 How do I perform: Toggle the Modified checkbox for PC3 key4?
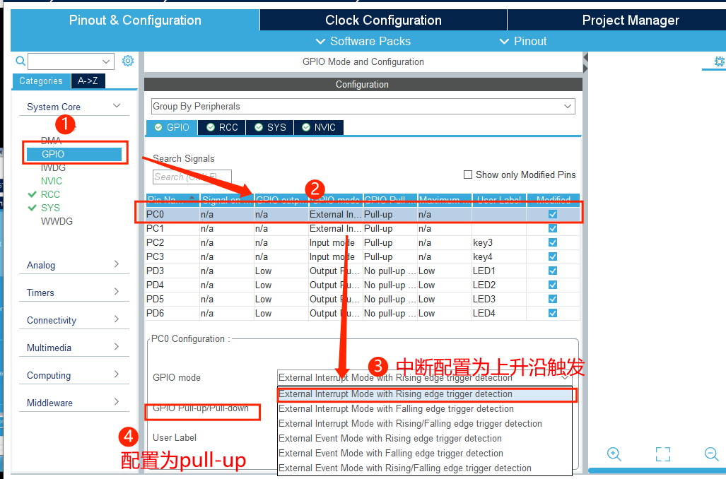click(552, 256)
